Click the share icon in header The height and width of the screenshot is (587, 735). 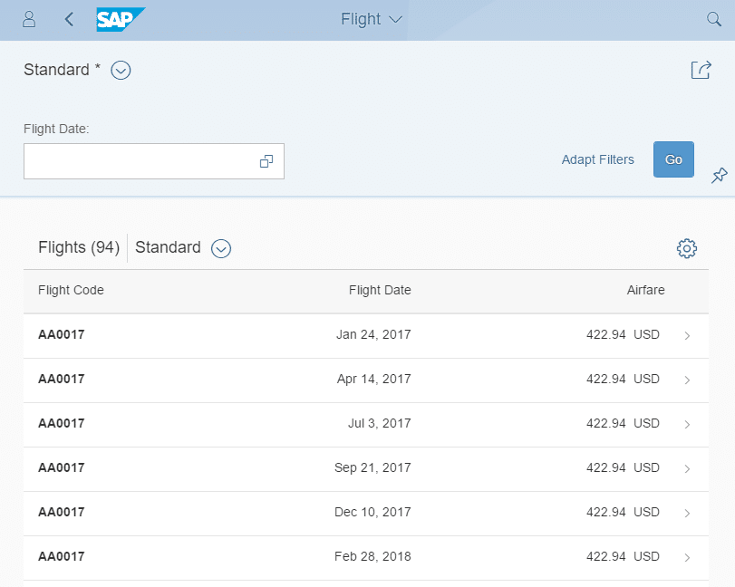(x=701, y=70)
